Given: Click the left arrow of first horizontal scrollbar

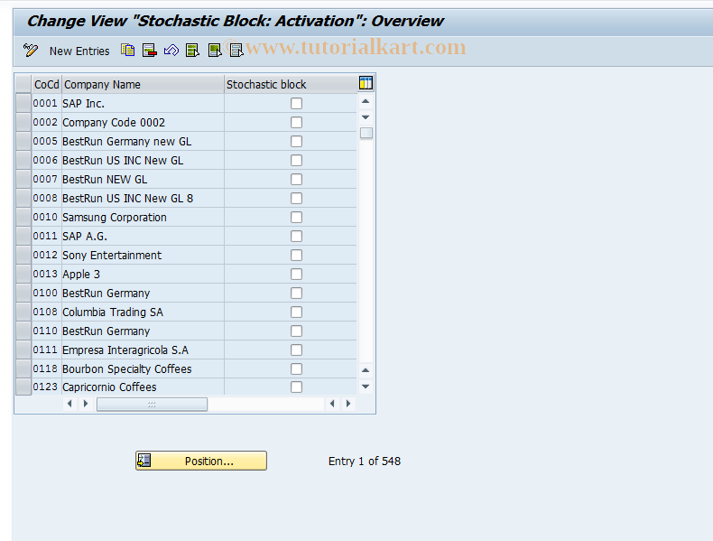Looking at the screenshot, I should pos(69,404).
